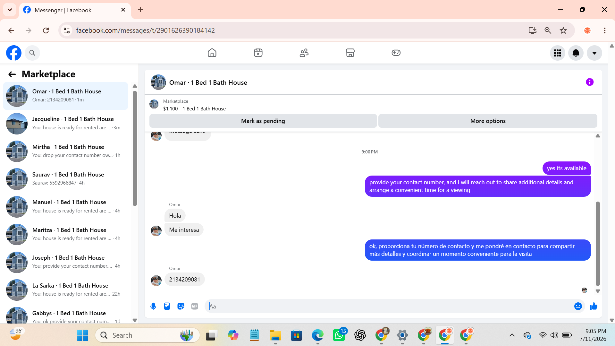The height and width of the screenshot is (346, 615).
Task: Mark the listing as pending
Action: click(x=263, y=121)
